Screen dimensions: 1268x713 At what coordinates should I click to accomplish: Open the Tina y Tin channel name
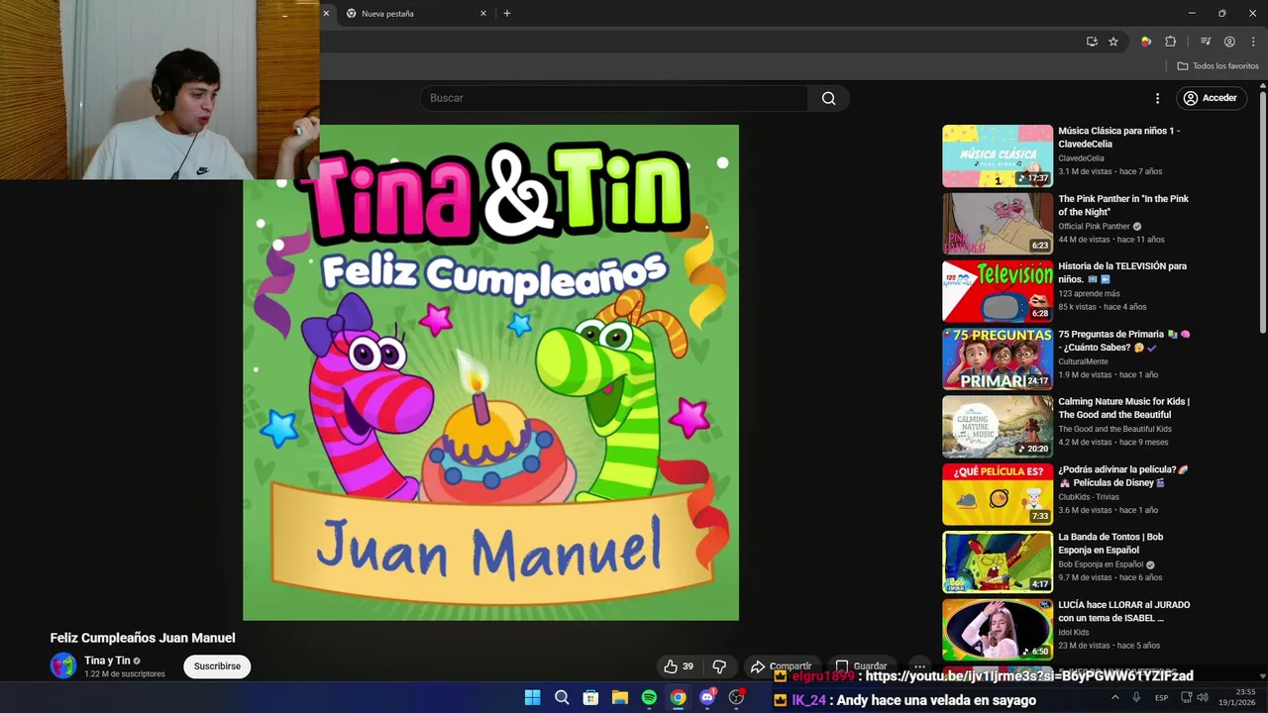pyautogui.click(x=107, y=661)
